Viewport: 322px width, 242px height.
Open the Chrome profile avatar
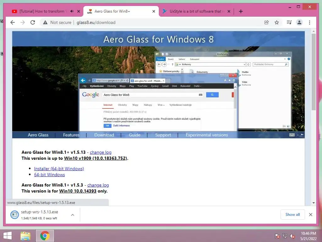pyautogui.click(x=299, y=22)
